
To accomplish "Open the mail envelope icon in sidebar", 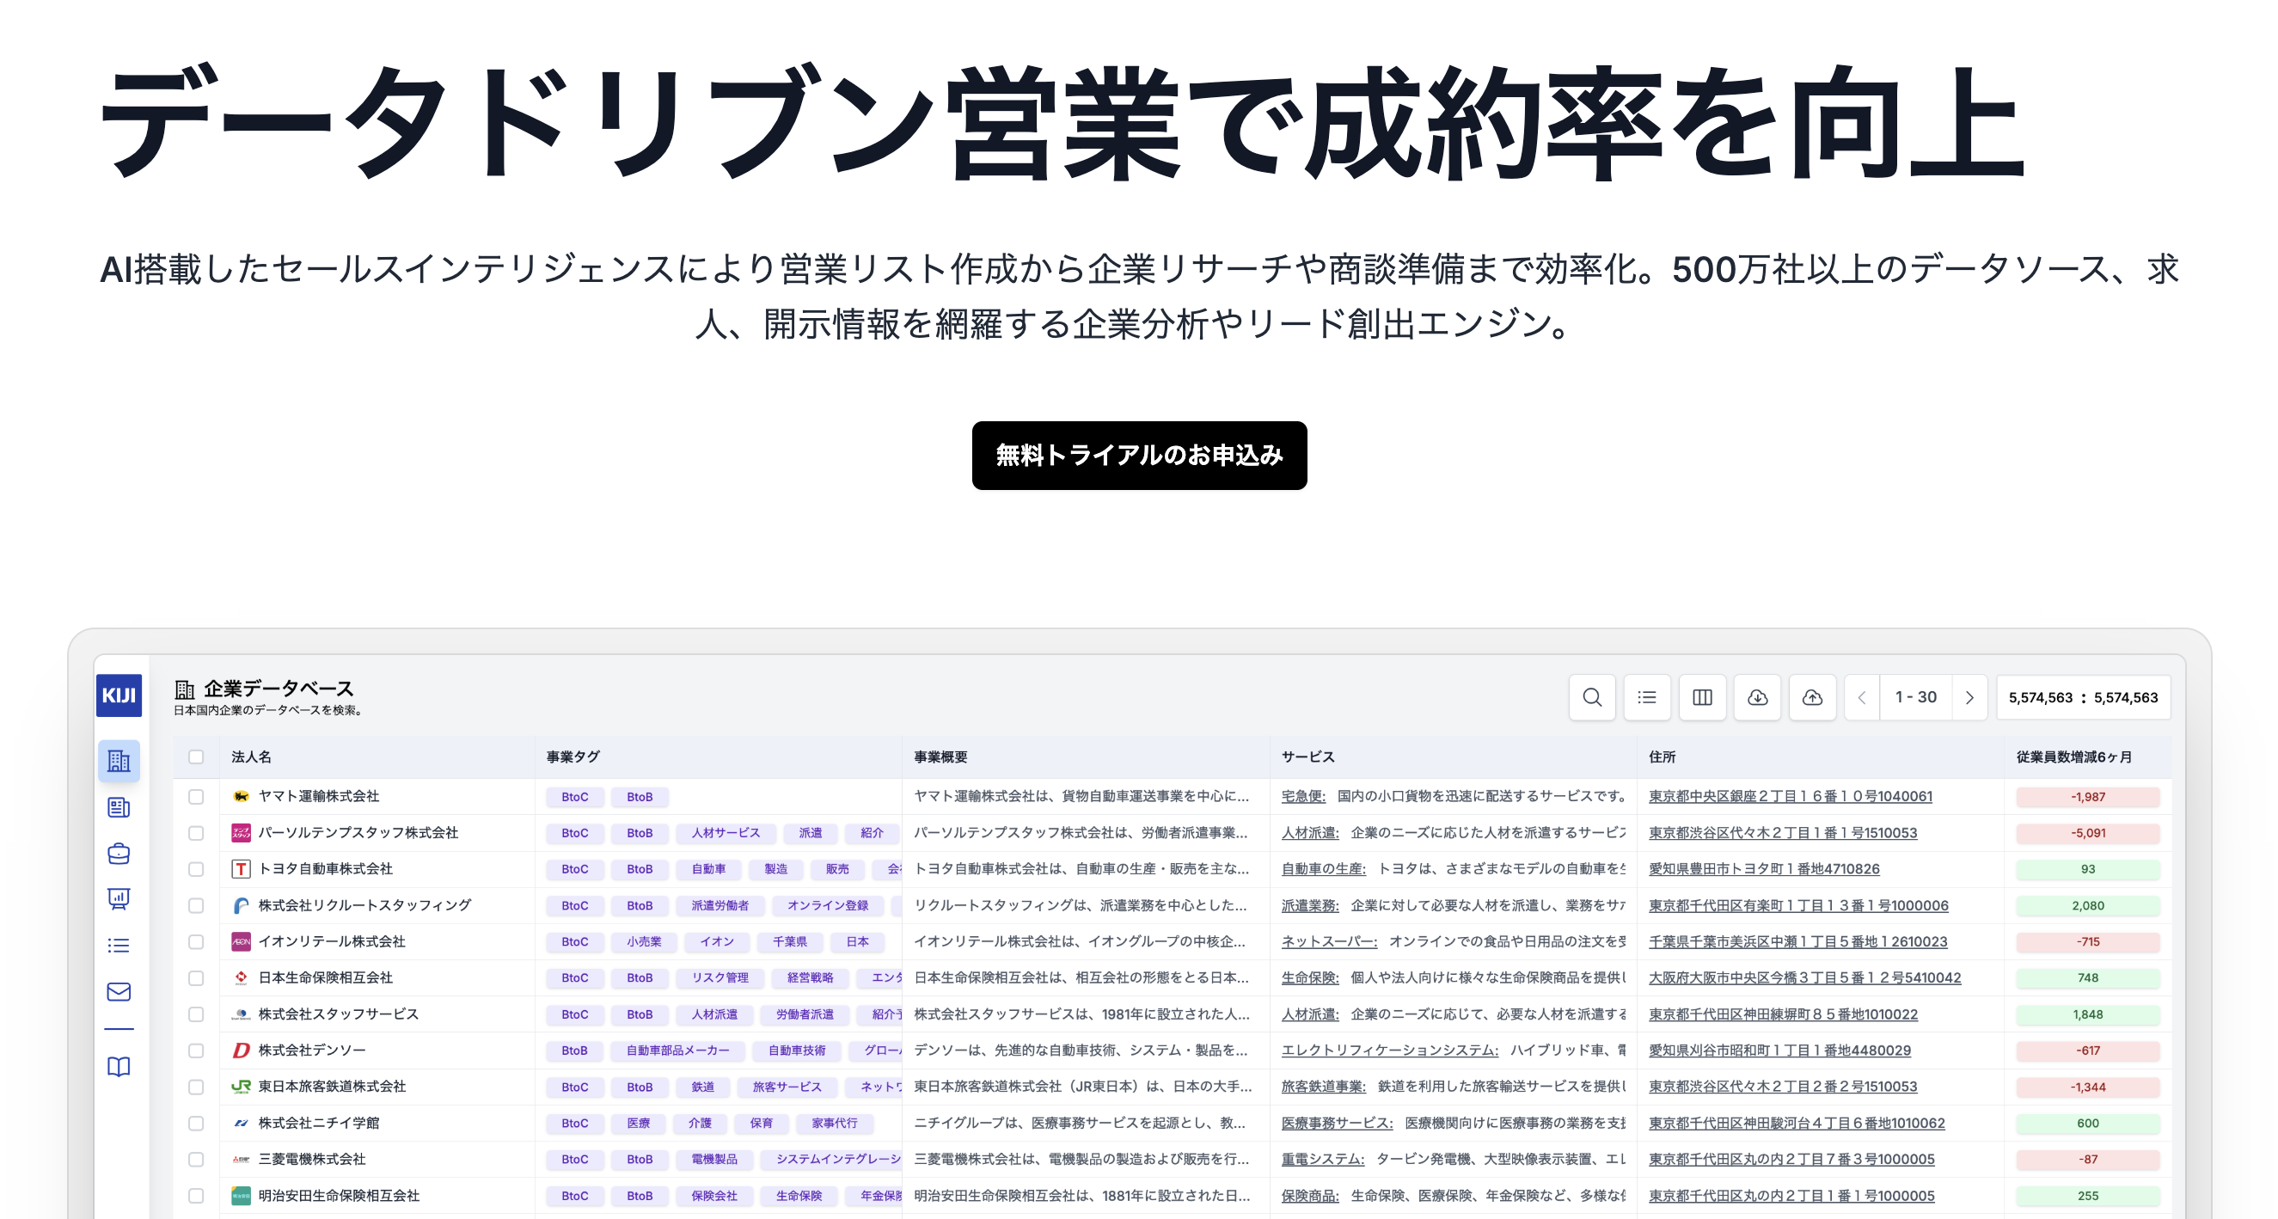I will click(x=119, y=992).
